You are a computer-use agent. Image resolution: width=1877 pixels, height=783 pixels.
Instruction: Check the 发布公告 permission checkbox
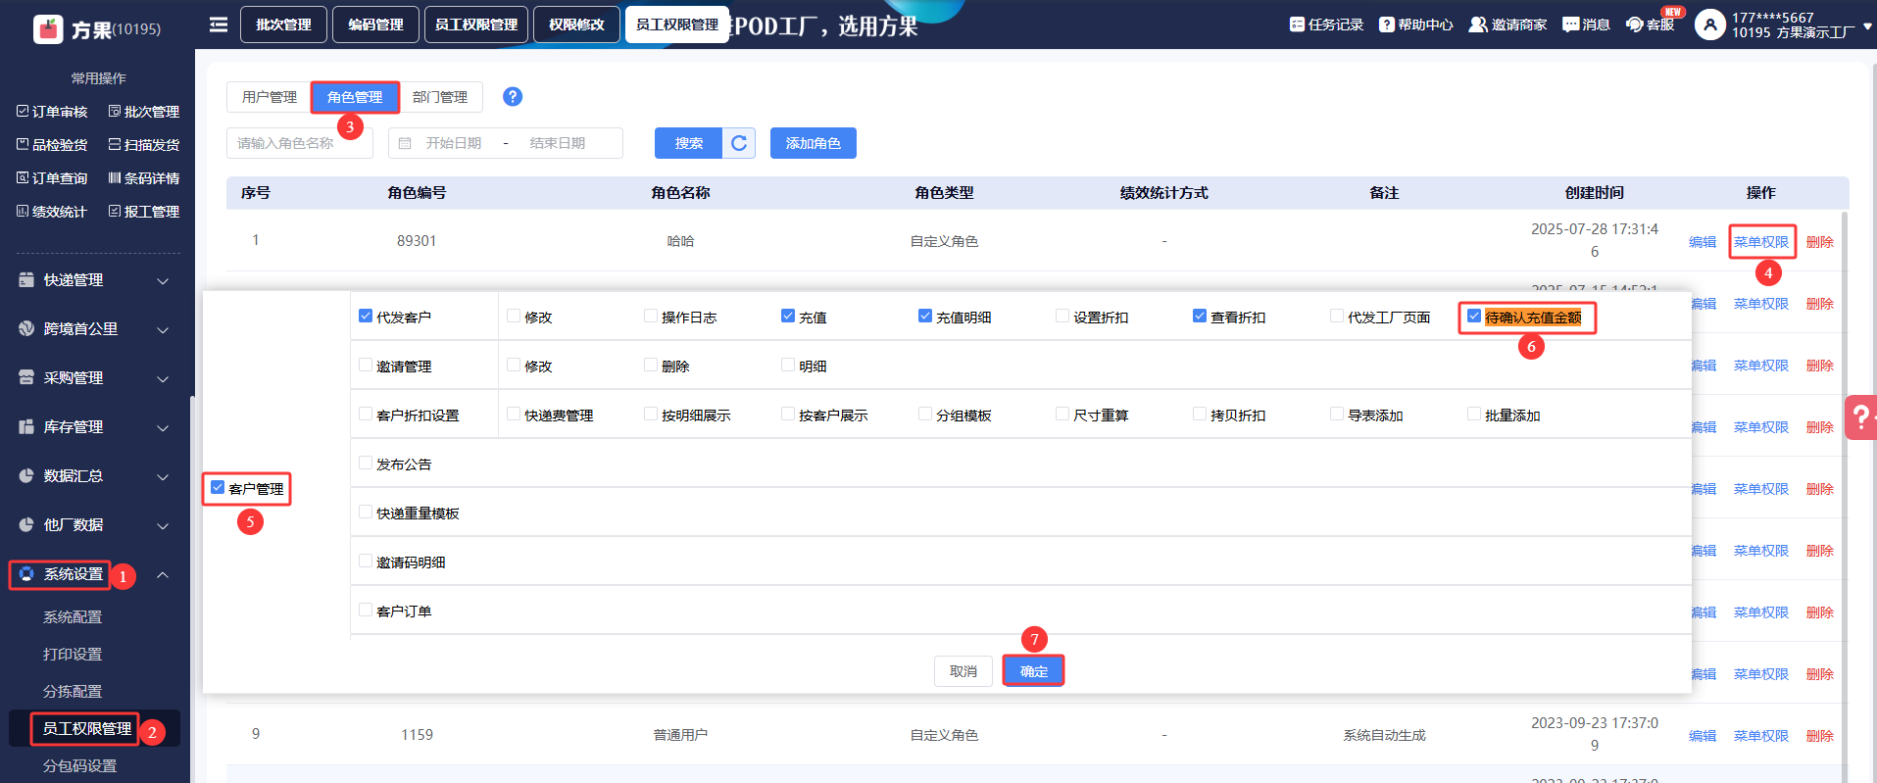[366, 464]
